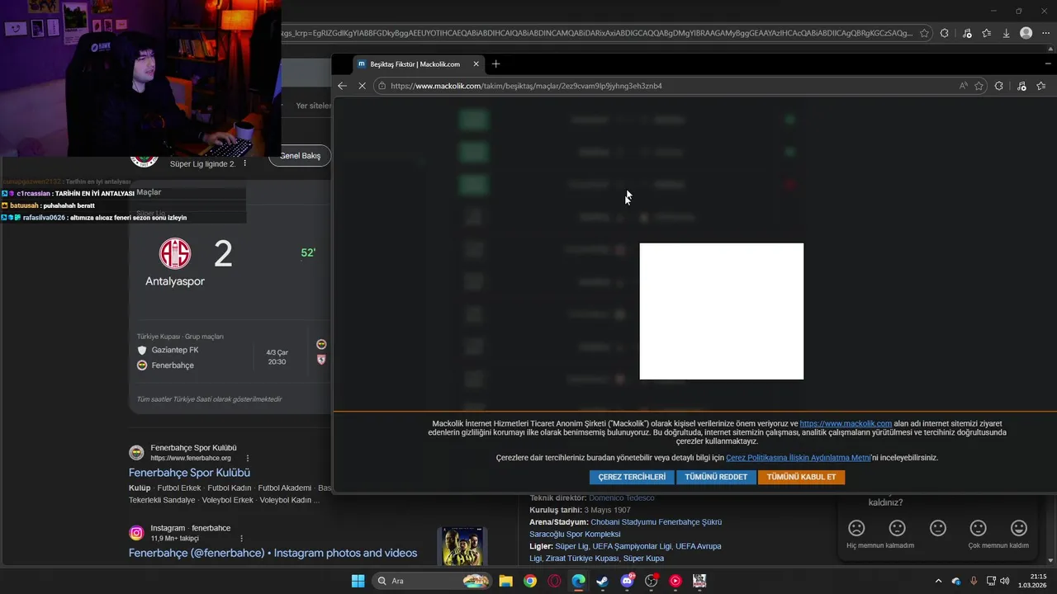Open the Futbol Akademi sitelink

[284, 488]
